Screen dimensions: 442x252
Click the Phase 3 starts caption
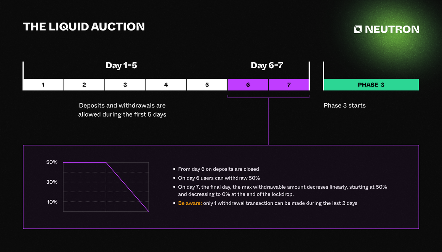pyautogui.click(x=344, y=106)
